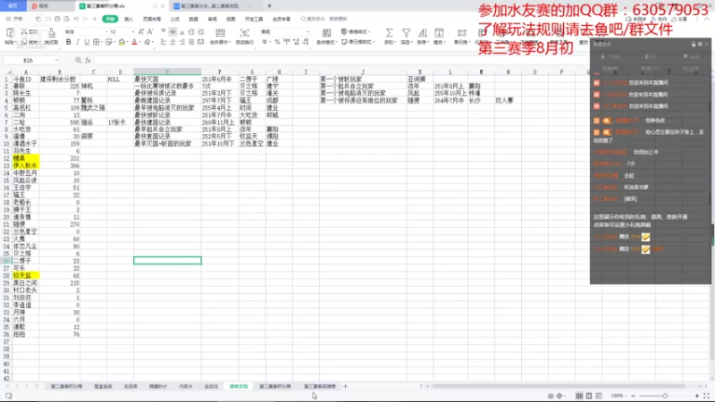Open the cell borders tool
Image resolution: width=715 pixels, height=402 pixels.
pos(97,42)
